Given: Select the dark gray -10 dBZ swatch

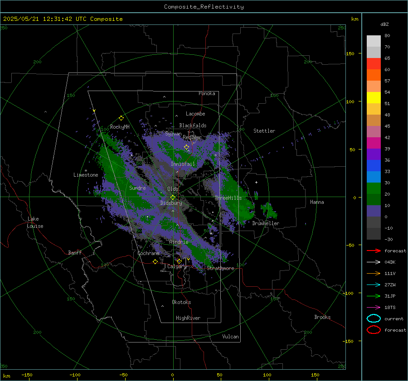Looking at the screenshot, I should tap(374, 233).
